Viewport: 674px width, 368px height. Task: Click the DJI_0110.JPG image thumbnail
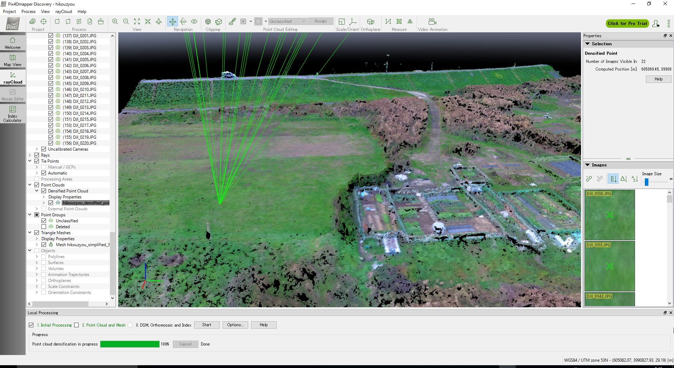click(610, 215)
